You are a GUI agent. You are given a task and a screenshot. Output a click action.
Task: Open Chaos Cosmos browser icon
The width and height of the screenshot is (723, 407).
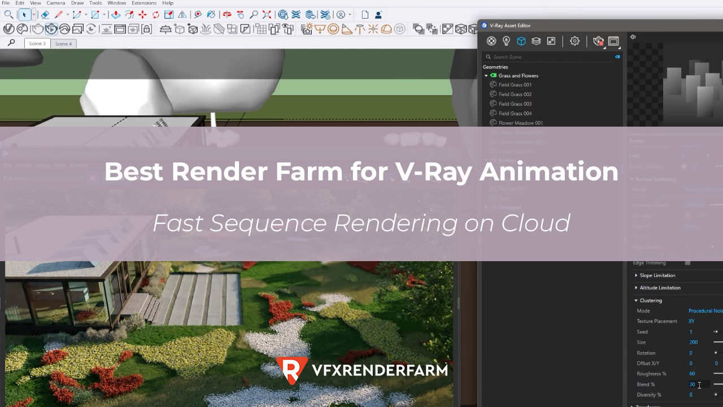[22, 29]
